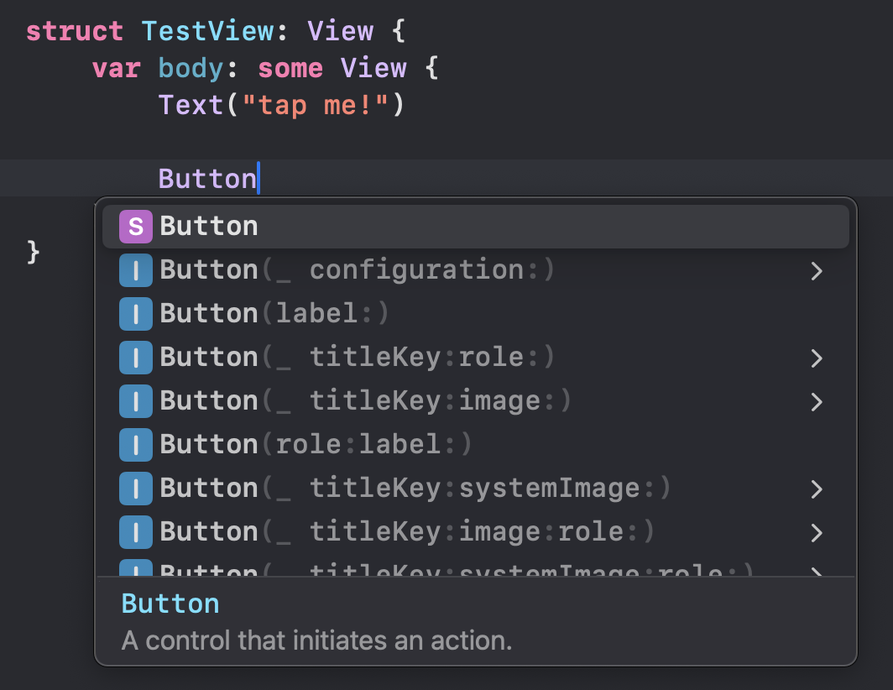The width and height of the screenshot is (893, 690).
Task: Click initializer icon beside Button(_ titleKey:systemImage:)
Action: pyautogui.click(x=135, y=489)
